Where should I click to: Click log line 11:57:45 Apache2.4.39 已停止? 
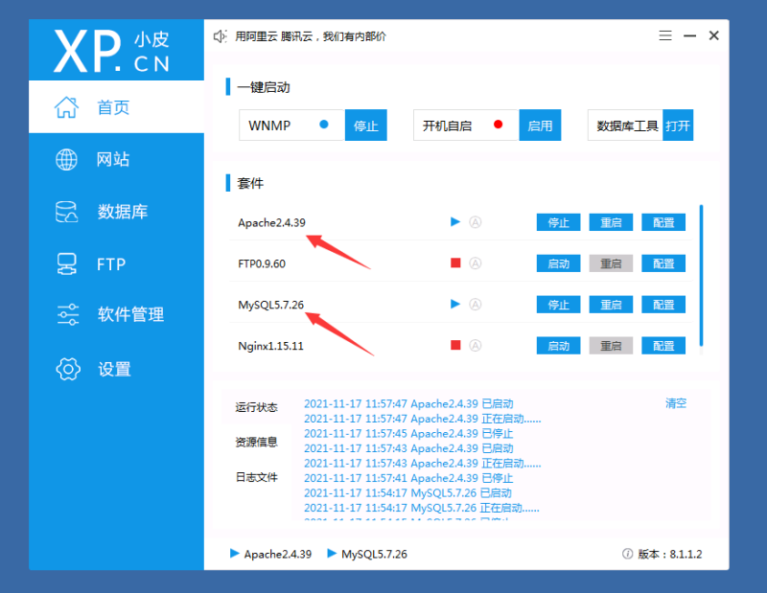click(408, 434)
